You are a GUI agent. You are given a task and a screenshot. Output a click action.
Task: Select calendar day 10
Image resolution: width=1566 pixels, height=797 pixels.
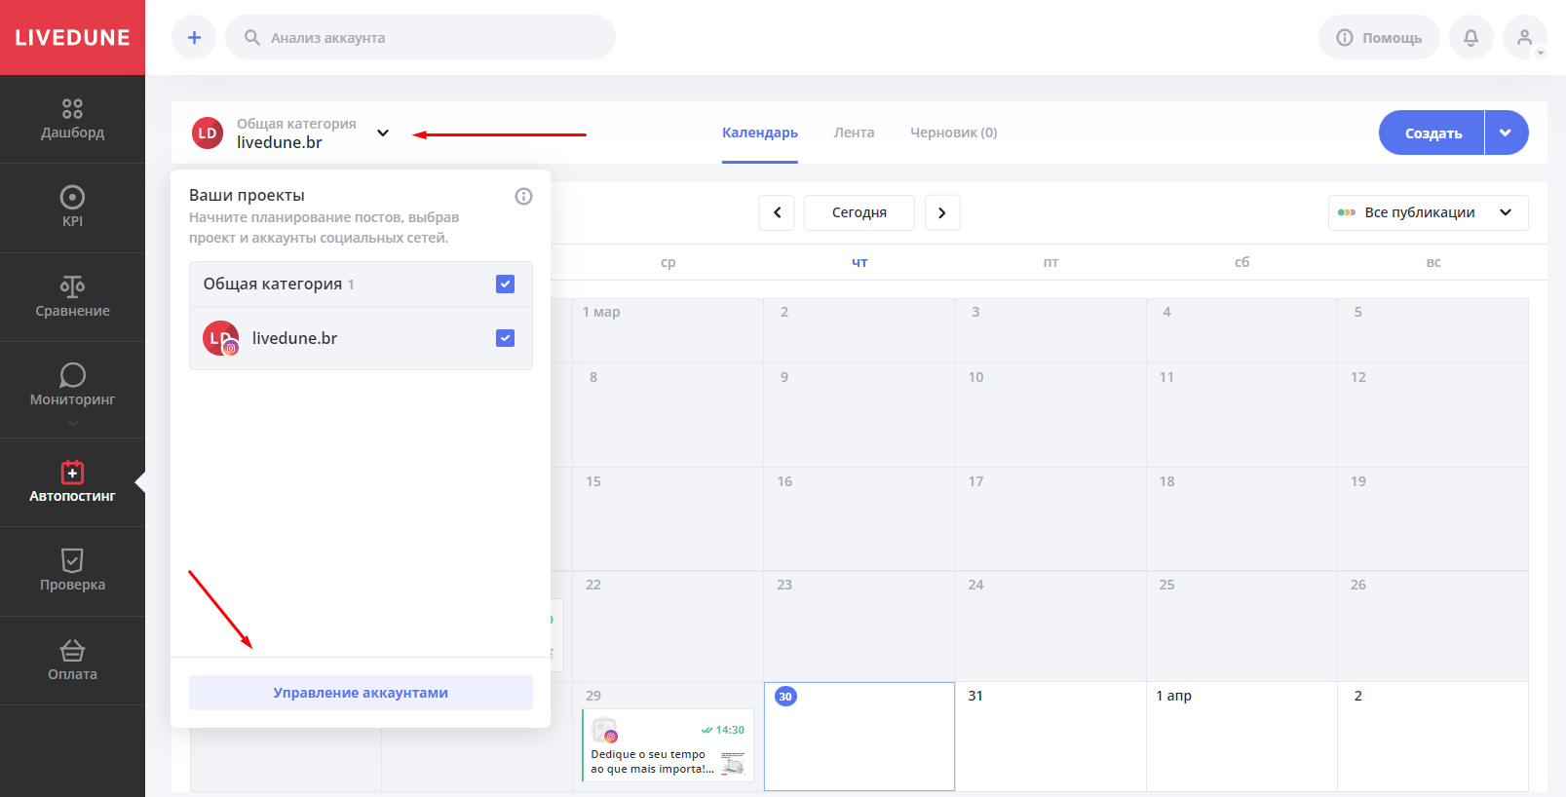click(1050, 415)
